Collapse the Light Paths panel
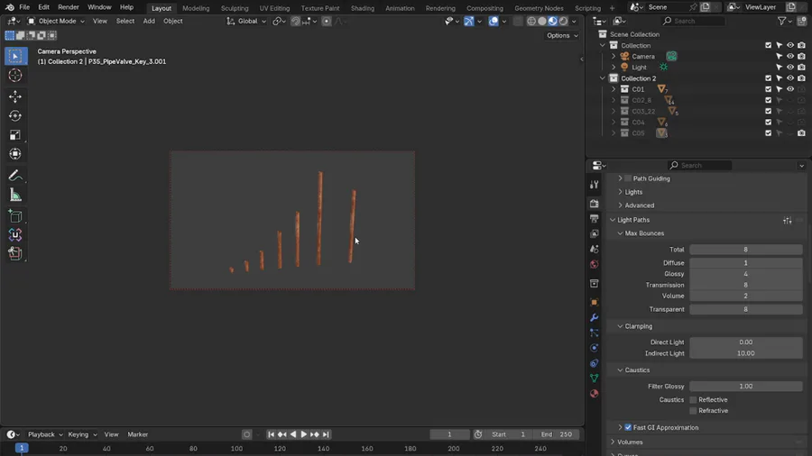This screenshot has height=456, width=812. coord(613,220)
